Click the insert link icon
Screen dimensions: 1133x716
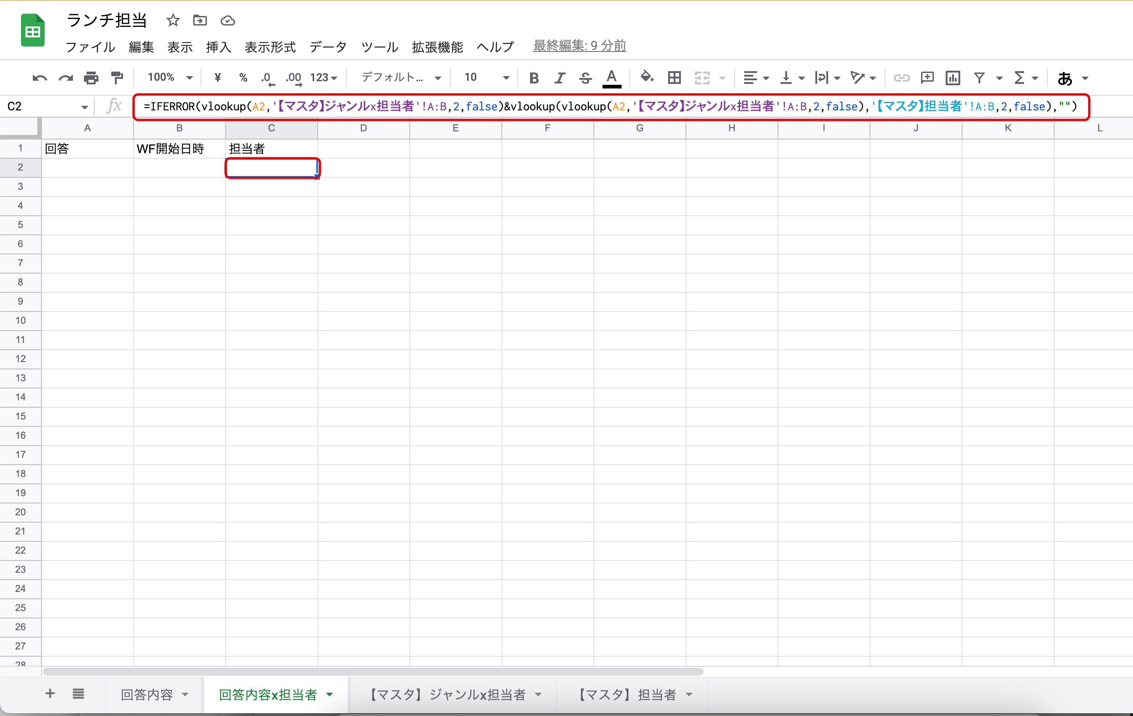pyautogui.click(x=901, y=78)
